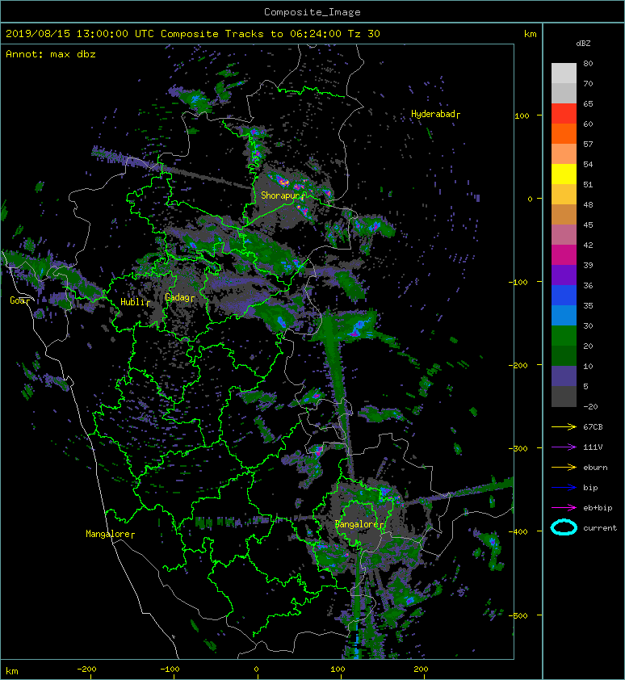Screen dimensions: 625x680
Task: Select the Hubli city label
Action: [x=132, y=302]
